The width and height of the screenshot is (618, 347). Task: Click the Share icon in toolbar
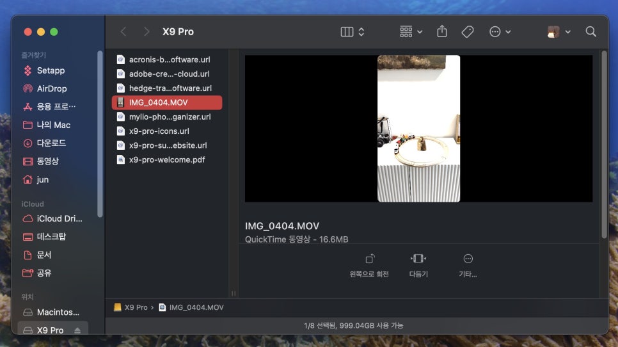point(442,31)
